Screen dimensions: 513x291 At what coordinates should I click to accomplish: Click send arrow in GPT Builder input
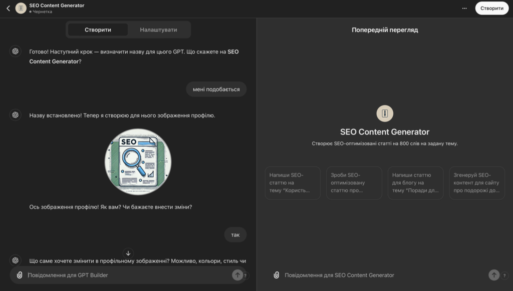pos(237,275)
